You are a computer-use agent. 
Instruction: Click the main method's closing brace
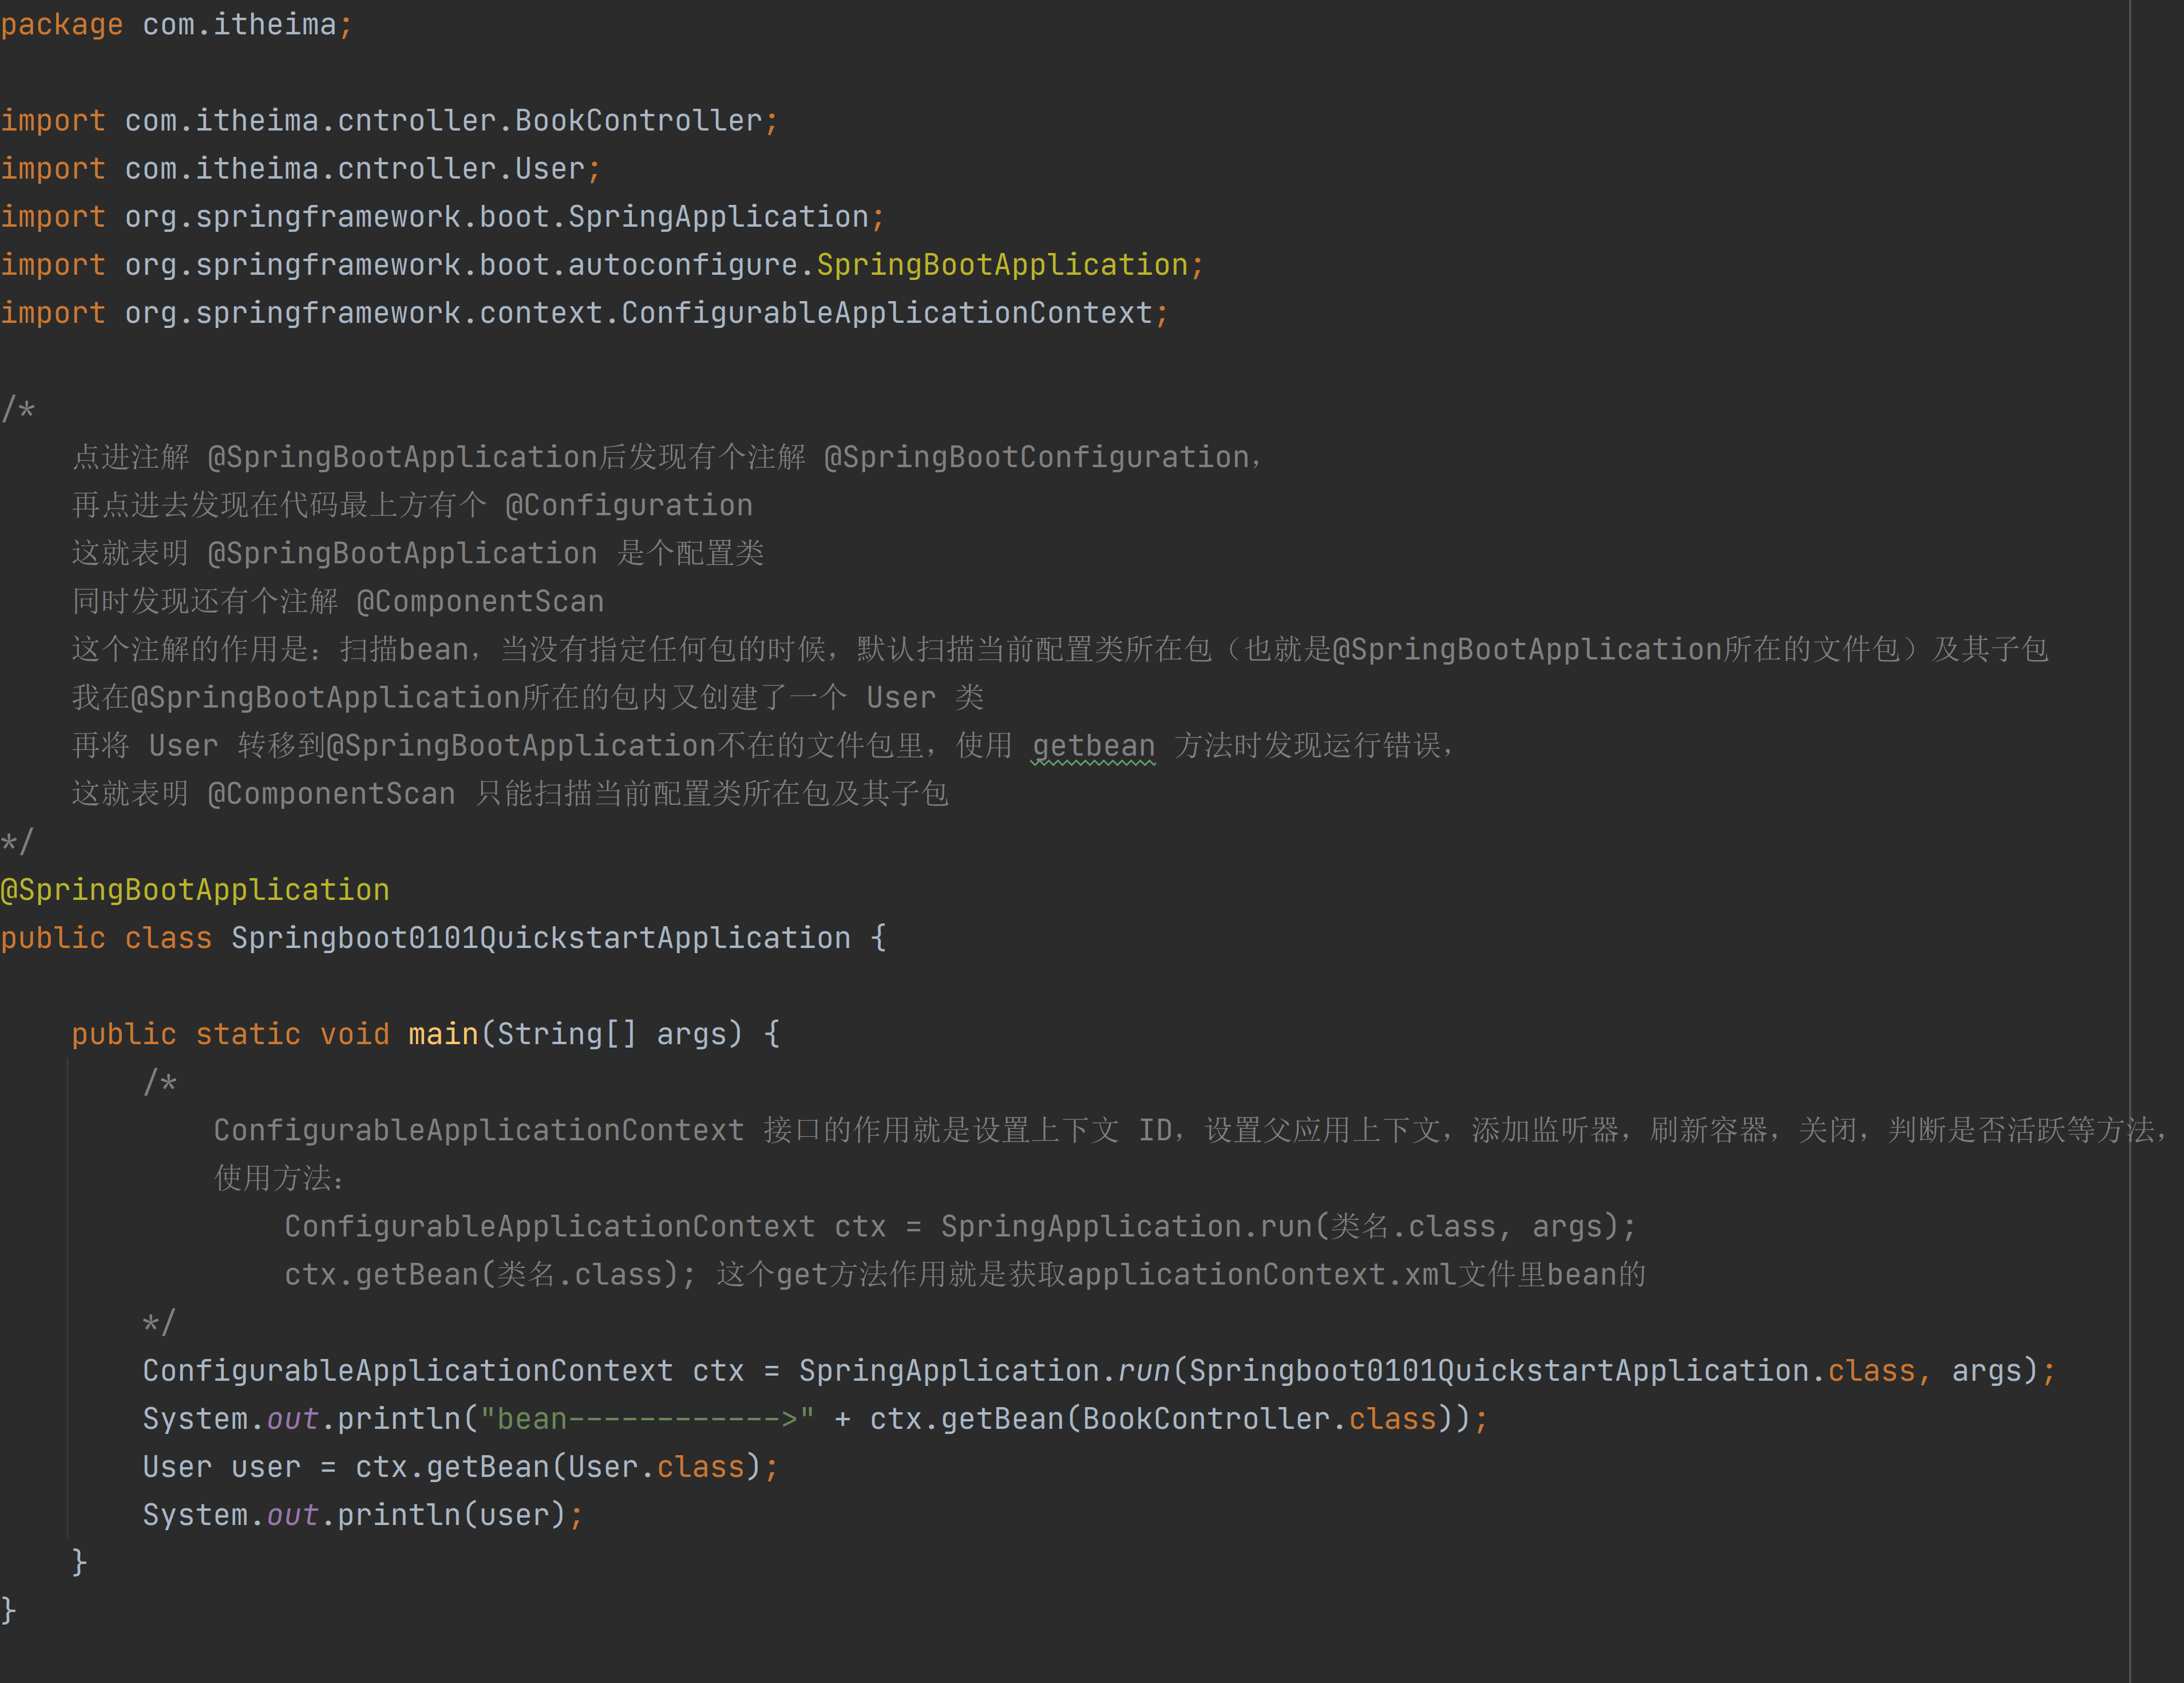coord(79,1561)
